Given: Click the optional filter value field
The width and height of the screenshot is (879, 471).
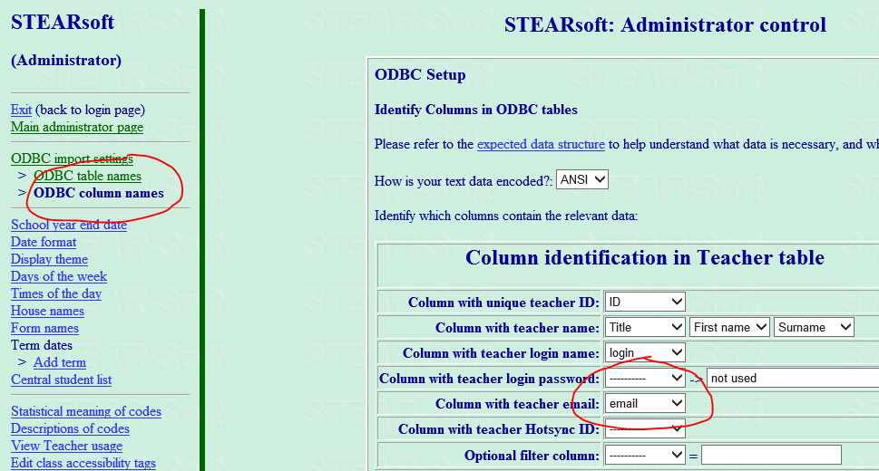Looking at the screenshot, I should click(x=771, y=456).
